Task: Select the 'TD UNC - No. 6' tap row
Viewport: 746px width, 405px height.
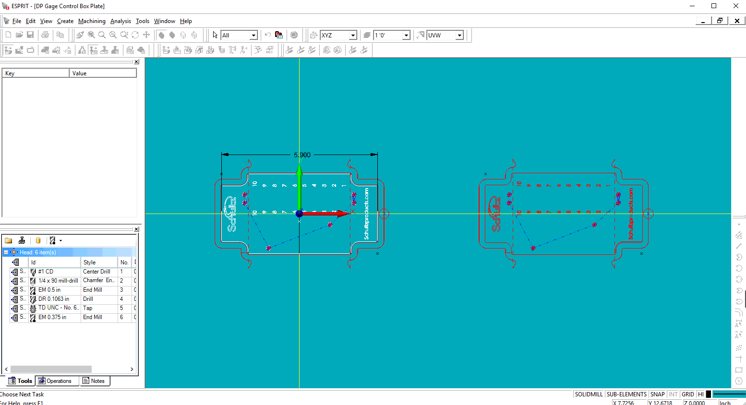Action: point(73,308)
